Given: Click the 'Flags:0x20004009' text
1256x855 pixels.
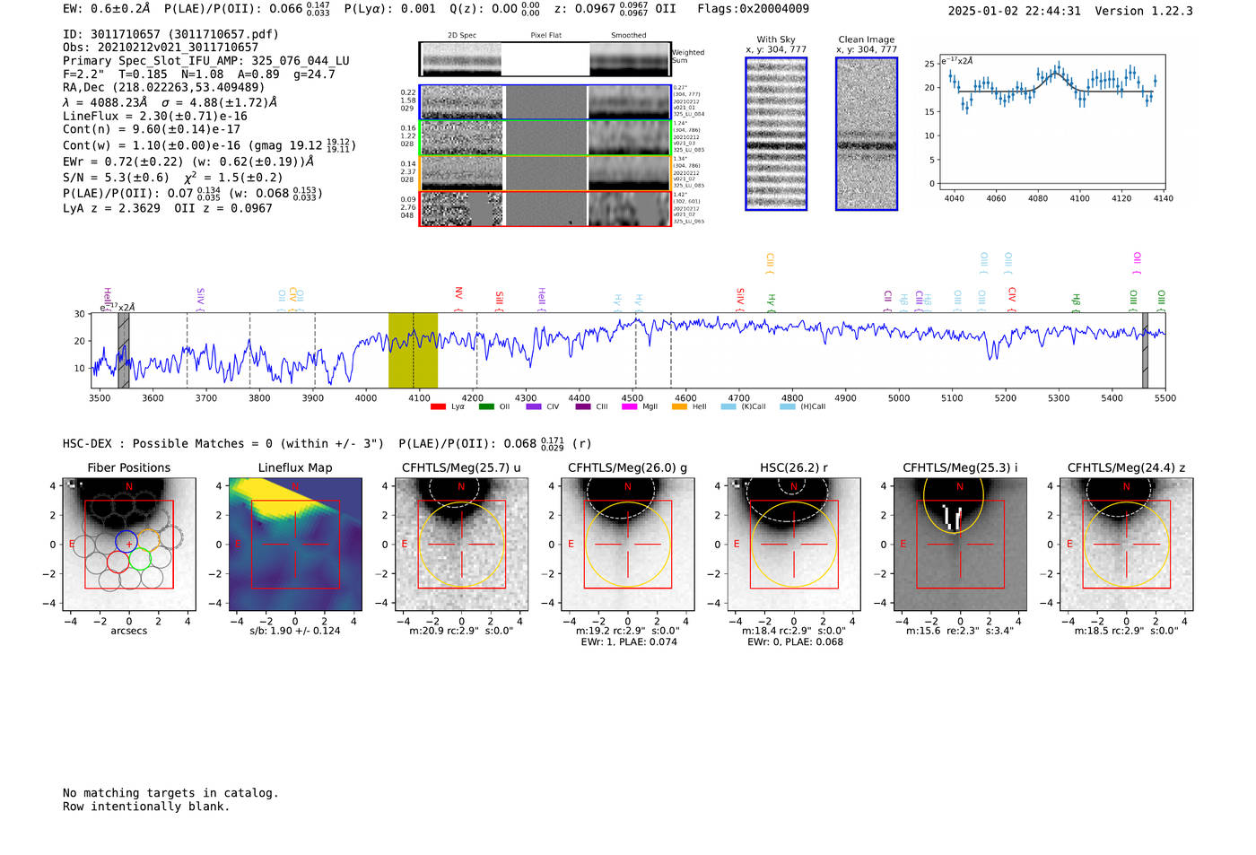Looking at the screenshot, I should click(753, 9).
